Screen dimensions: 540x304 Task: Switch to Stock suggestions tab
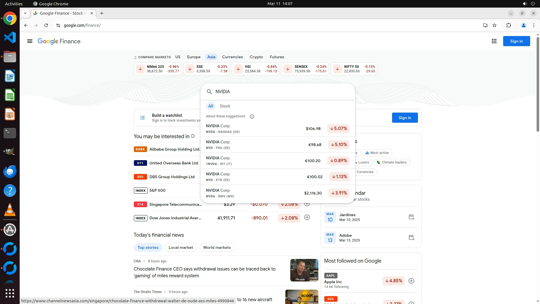[225, 106]
